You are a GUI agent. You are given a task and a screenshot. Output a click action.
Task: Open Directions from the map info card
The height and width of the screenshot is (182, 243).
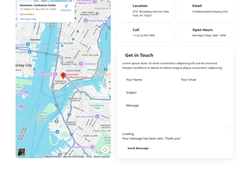point(66,8)
